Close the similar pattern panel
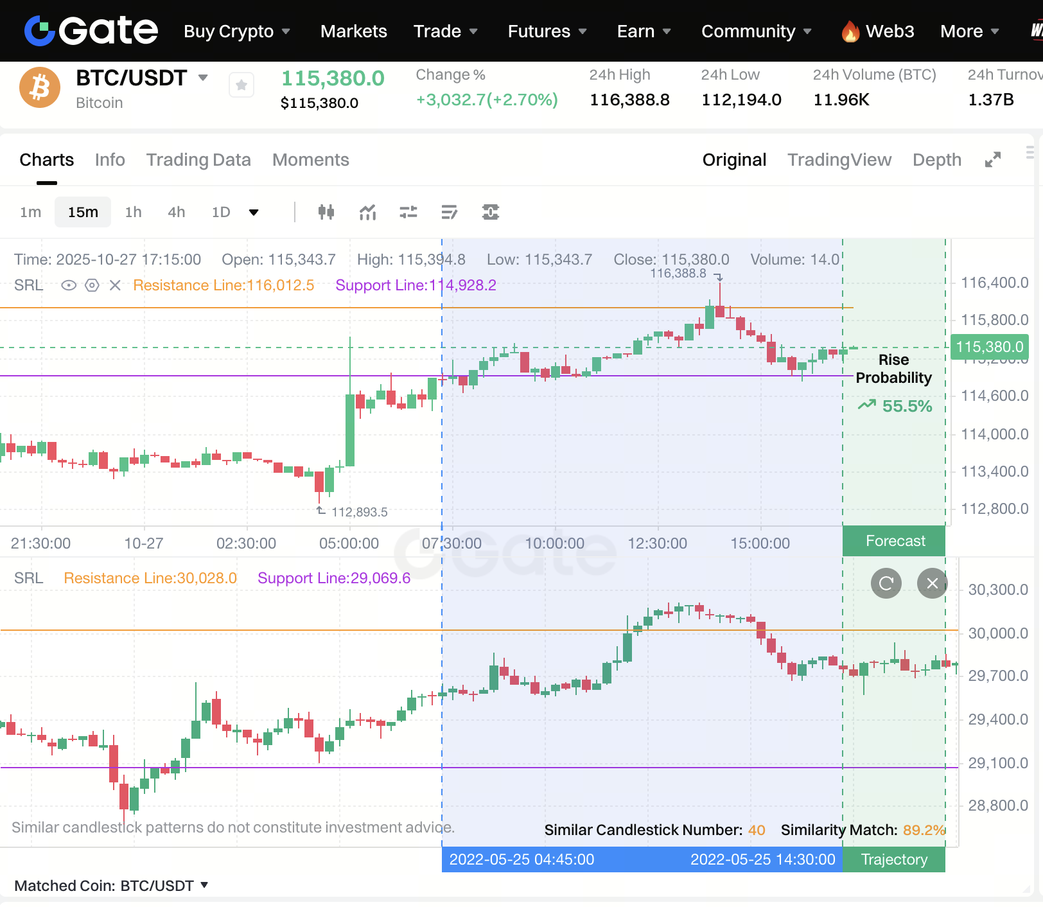Image resolution: width=1043 pixels, height=907 pixels. pyautogui.click(x=933, y=583)
